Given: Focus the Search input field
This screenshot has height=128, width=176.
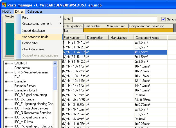Looking at the screenshot, I should (x=115, y=19).
